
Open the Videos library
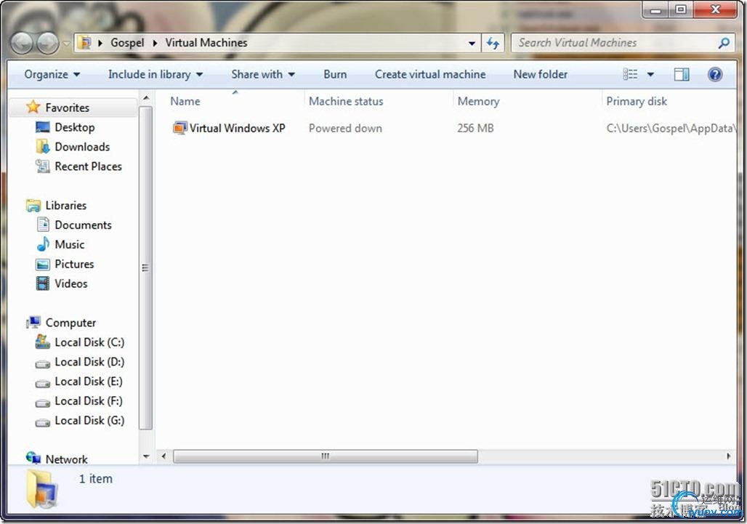click(x=71, y=283)
